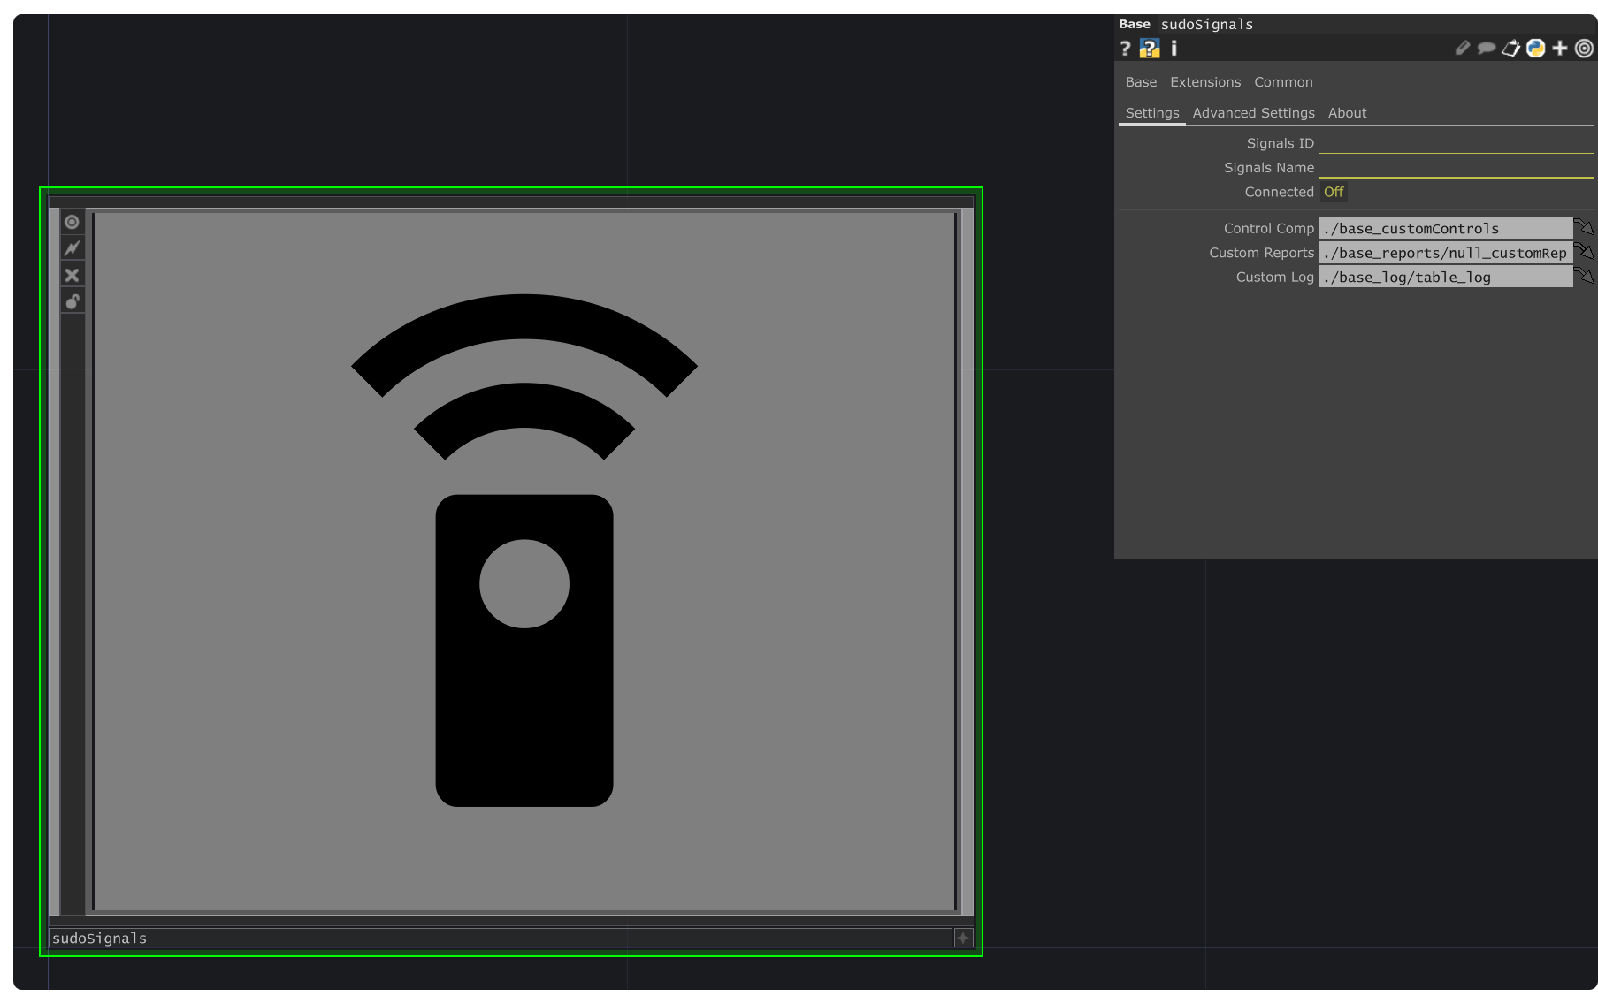Open the Advanced Settings tab
This screenshot has width=1598, height=1004.
tap(1253, 113)
